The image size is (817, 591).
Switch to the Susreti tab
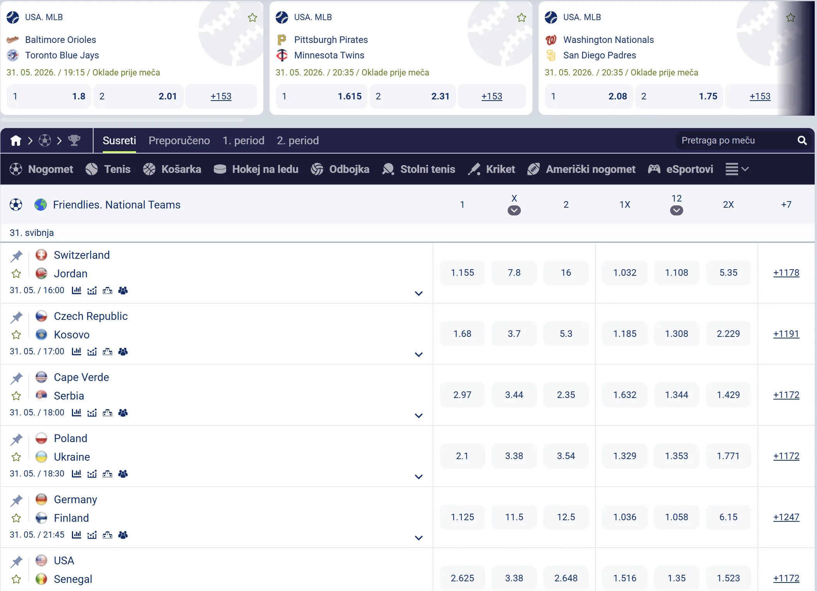click(x=119, y=140)
